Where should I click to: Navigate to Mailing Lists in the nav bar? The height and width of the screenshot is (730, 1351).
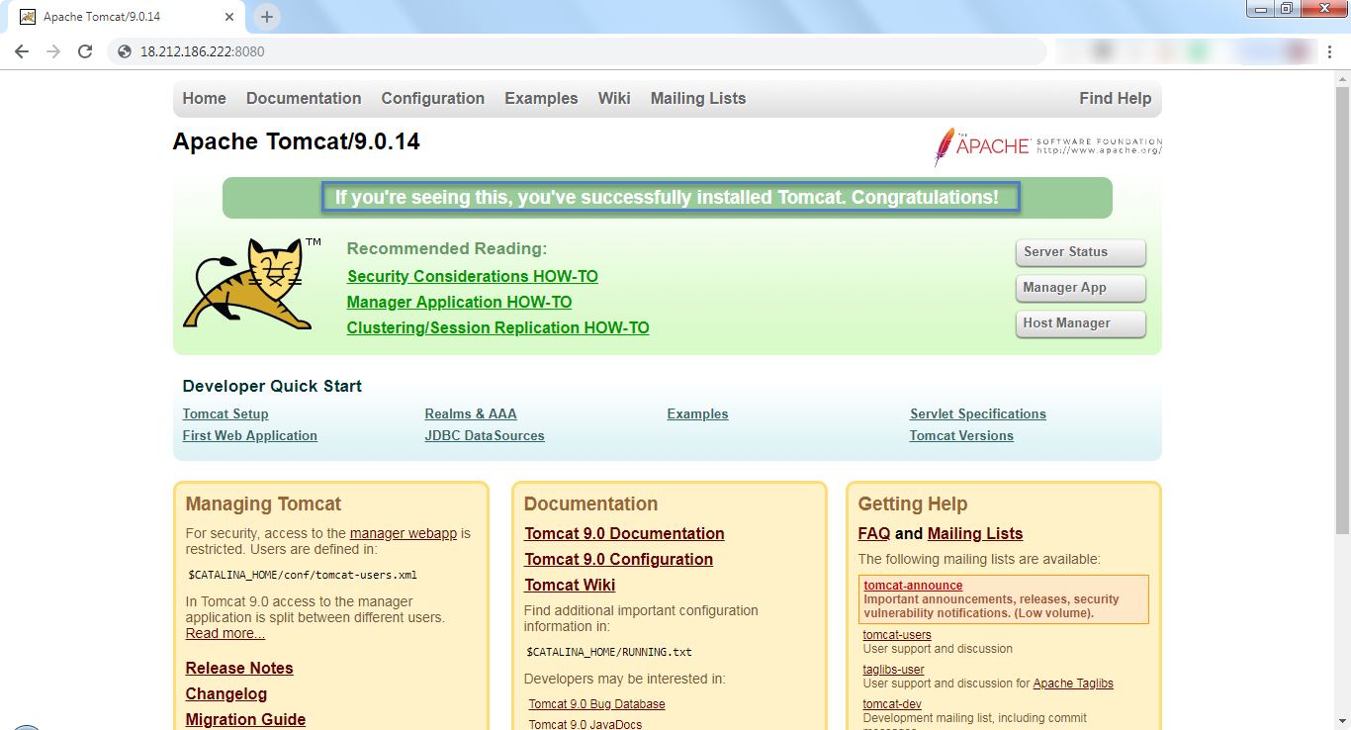click(x=697, y=98)
